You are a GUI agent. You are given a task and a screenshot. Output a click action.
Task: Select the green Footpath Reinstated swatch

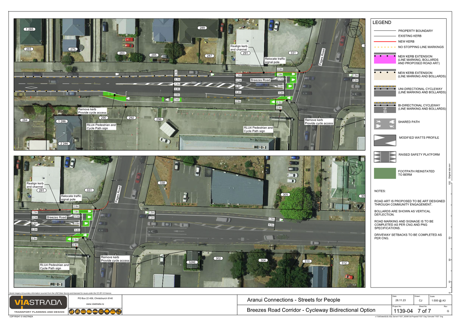tap(385, 173)
